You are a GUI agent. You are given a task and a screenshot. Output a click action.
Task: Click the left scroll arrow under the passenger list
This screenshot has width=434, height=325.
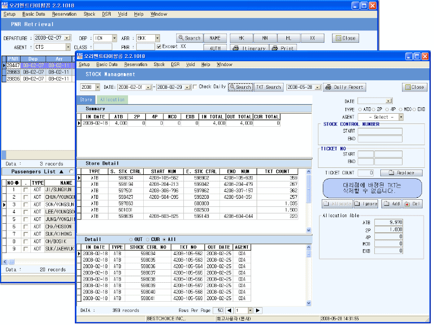click(x=5, y=262)
